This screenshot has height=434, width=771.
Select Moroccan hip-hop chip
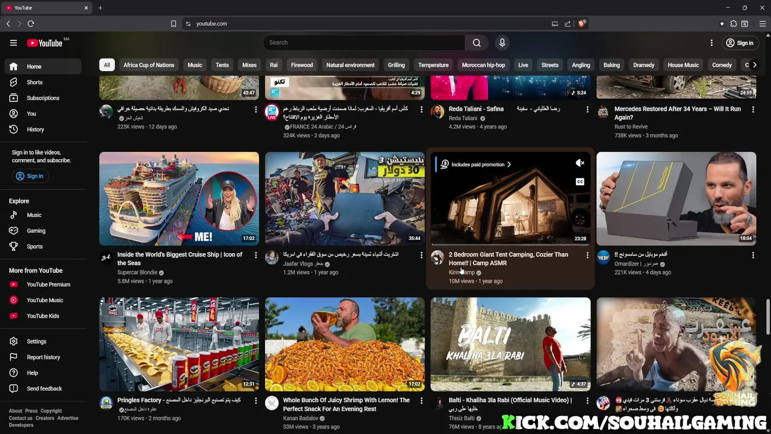483,65
